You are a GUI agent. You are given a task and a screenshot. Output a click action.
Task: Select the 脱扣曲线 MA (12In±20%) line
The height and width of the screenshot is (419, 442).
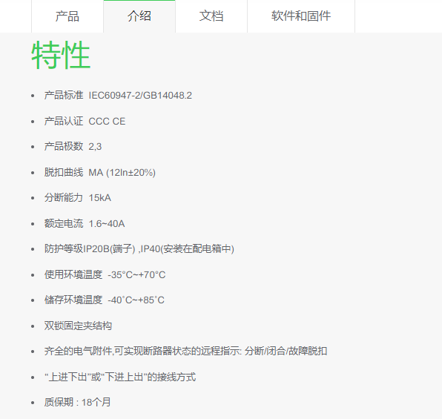tap(100, 172)
